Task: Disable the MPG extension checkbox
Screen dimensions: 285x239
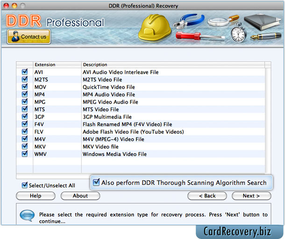Action: [25, 101]
